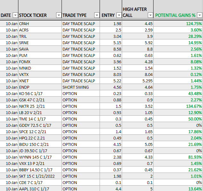The height and width of the screenshot is (191, 203).
Task: Open the HIGH AFTER CALL filter dropdown
Action: pos(150,15)
